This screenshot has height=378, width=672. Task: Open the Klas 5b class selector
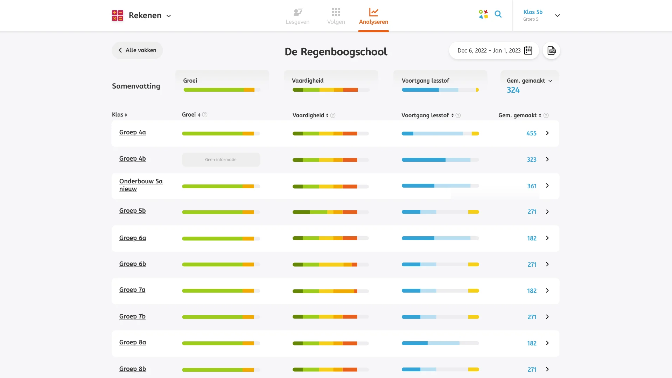point(557,15)
